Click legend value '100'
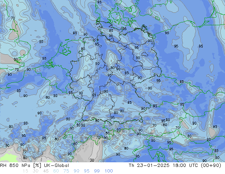This screenshot has width=225, height=174. (x=109, y=171)
